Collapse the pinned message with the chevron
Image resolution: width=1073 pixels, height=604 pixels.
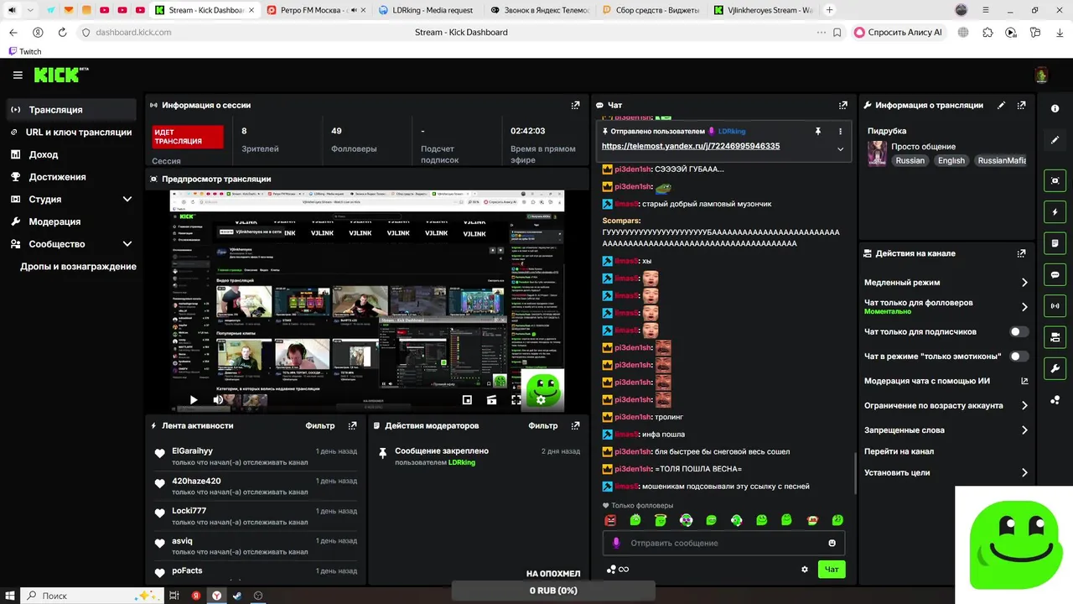pyautogui.click(x=840, y=148)
